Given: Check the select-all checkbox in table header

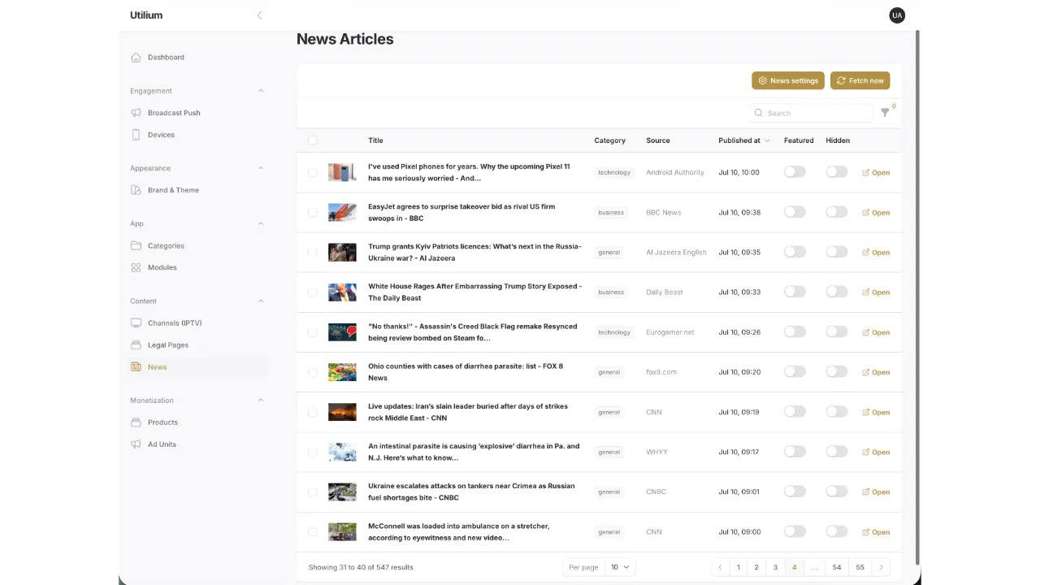Looking at the screenshot, I should tap(313, 141).
